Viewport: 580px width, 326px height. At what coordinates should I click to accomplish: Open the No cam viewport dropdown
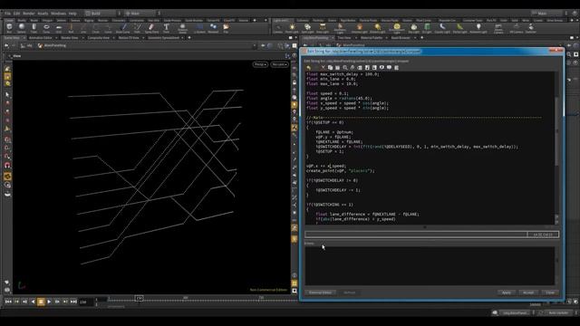coord(279,64)
